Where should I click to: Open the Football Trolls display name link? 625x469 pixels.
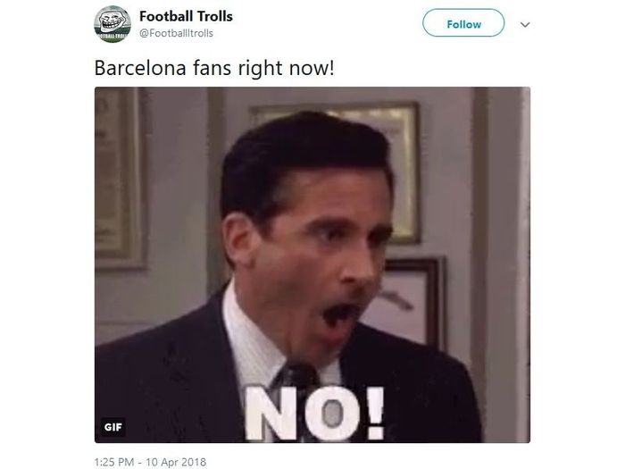click(x=186, y=16)
